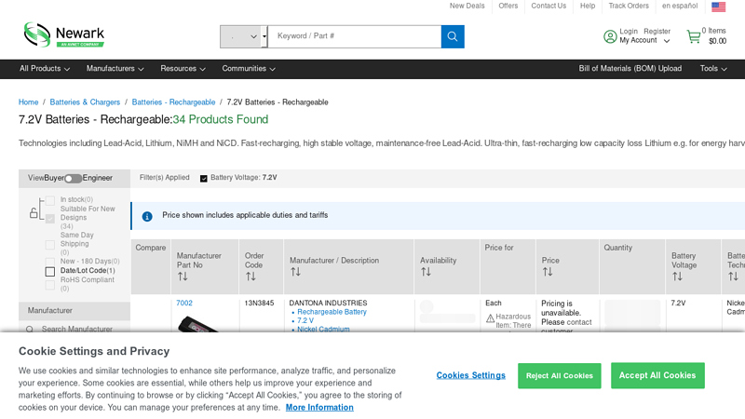Click the info icon beside price notice

point(147,216)
